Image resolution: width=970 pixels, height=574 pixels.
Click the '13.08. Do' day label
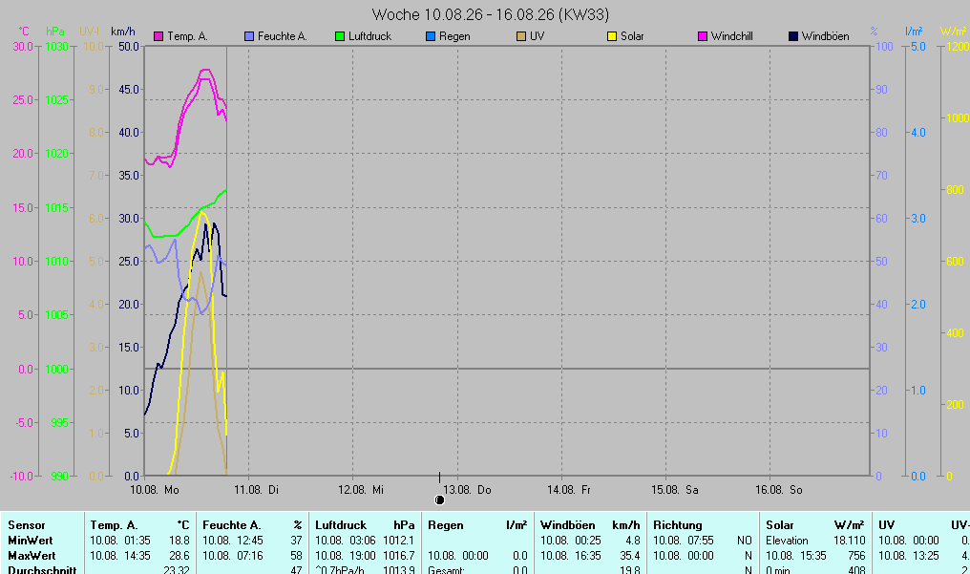click(467, 490)
